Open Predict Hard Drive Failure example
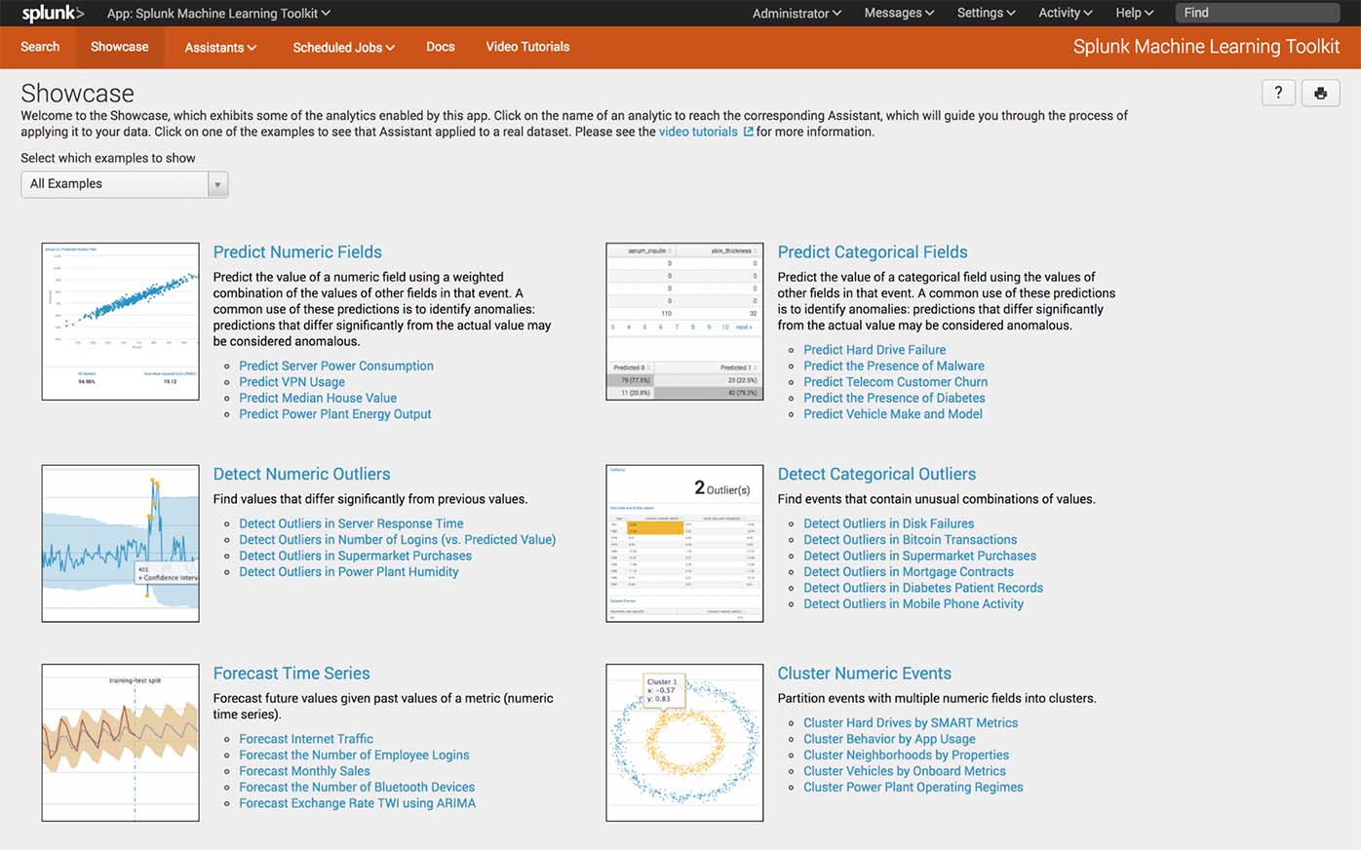1361x850 pixels. pos(875,350)
